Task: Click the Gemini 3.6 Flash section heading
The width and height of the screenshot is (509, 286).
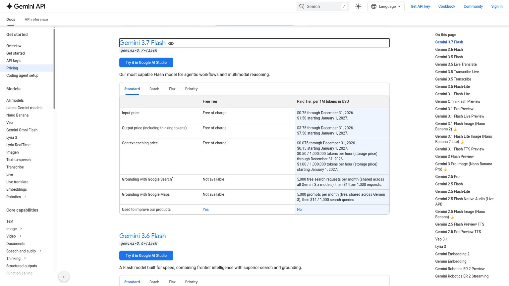Action: (142, 236)
